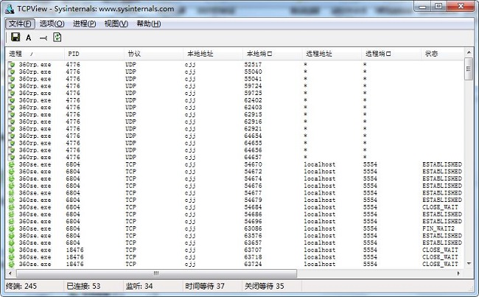Open the 选项(O) menu
The height and width of the screenshot is (297, 479).
(52, 24)
